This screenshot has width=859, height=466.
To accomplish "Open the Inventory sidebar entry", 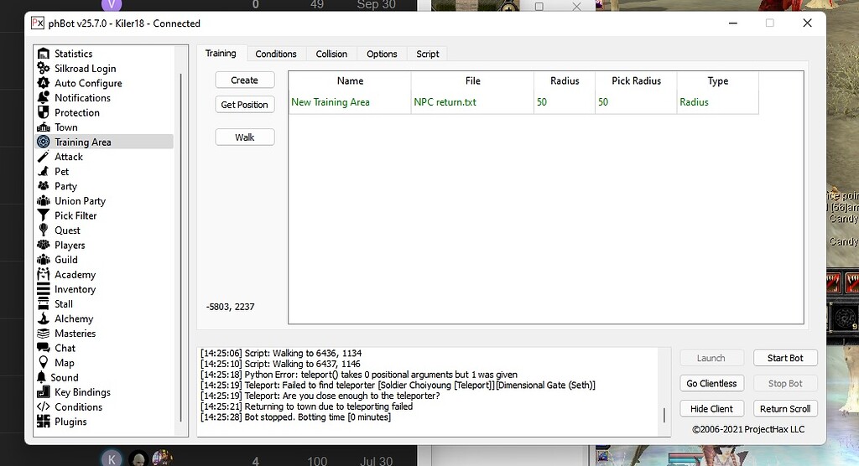I will (x=75, y=289).
